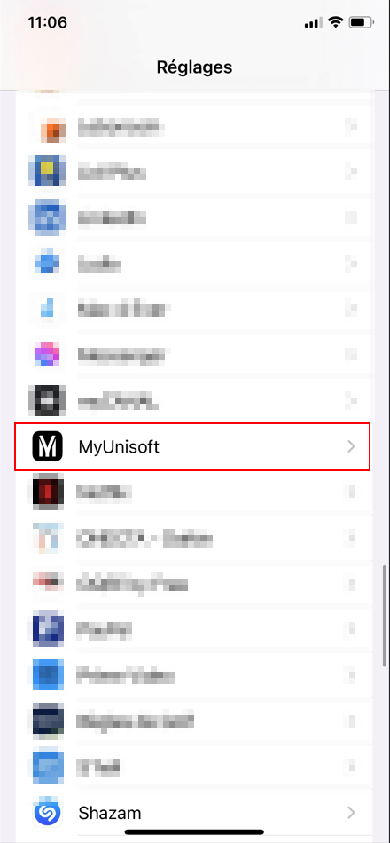The height and width of the screenshot is (843, 390).
Task: Open the MyUnisoft settings row
Action: (x=192, y=446)
